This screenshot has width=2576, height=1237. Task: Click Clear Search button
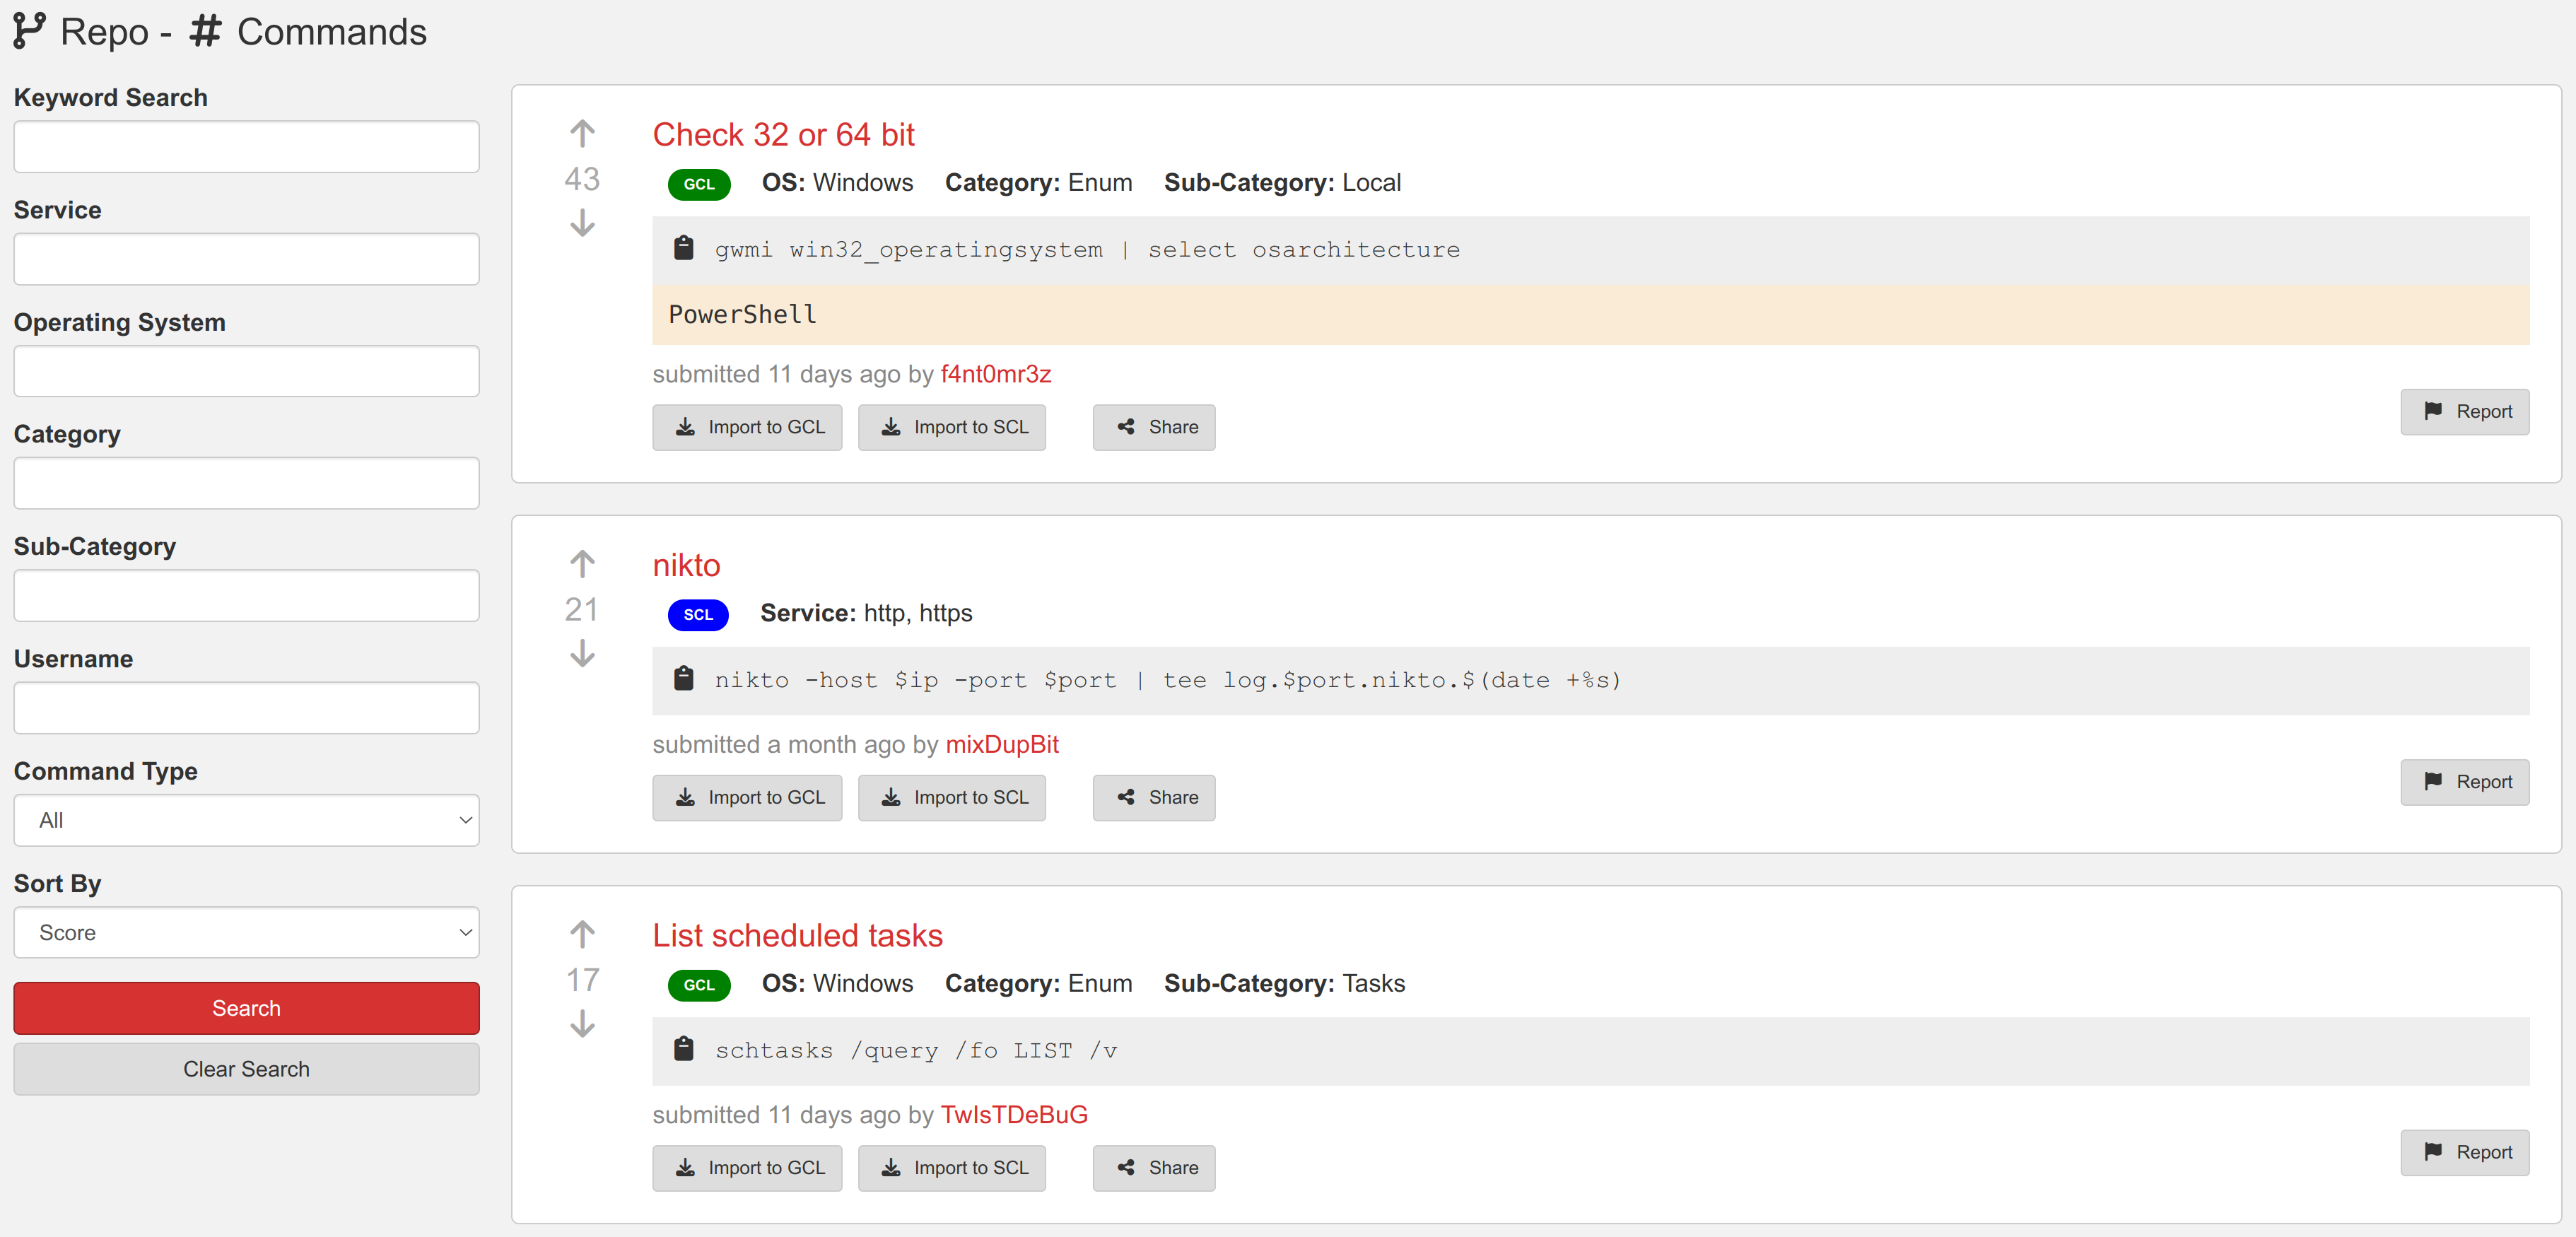(246, 1069)
